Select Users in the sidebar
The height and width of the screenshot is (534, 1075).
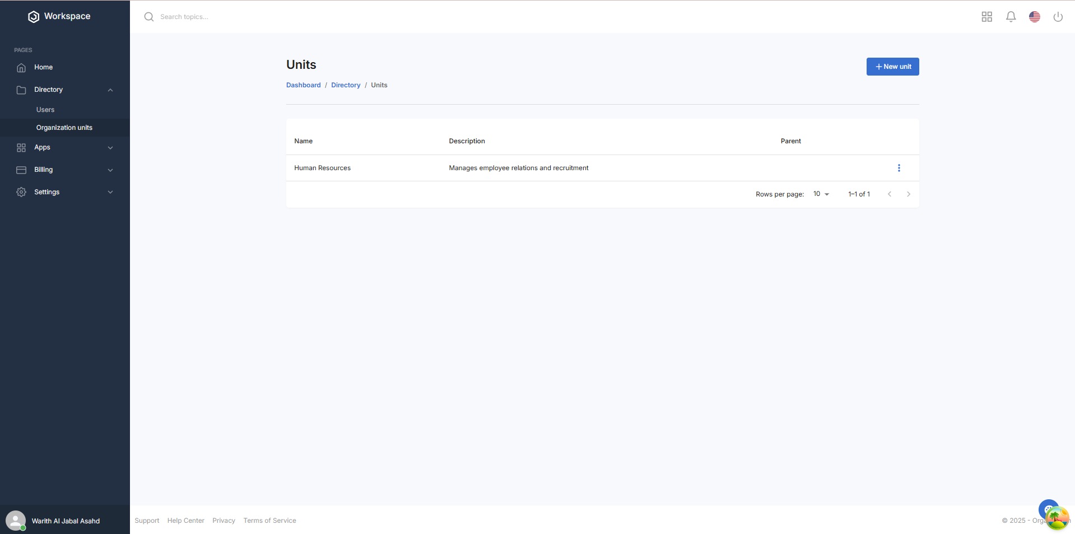click(x=45, y=110)
